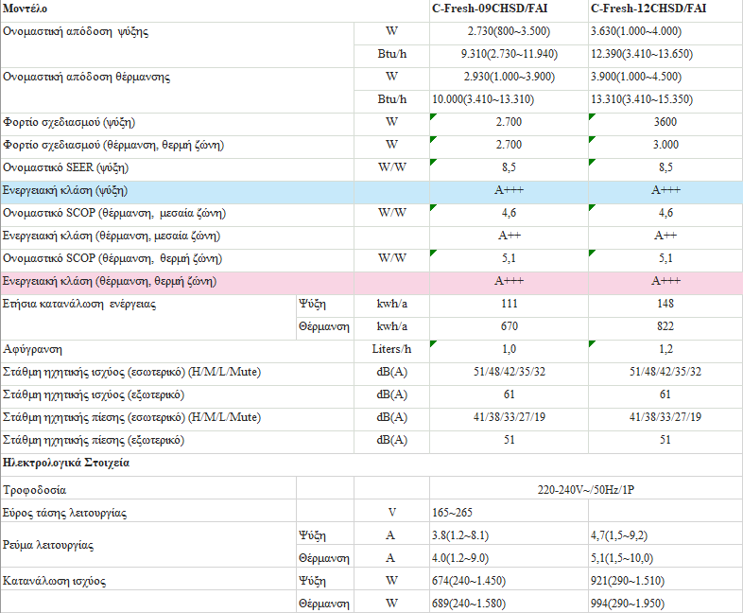This screenshot has height=613, width=743.
Task: Click the voltage range value '165~265'
Action: point(452,513)
